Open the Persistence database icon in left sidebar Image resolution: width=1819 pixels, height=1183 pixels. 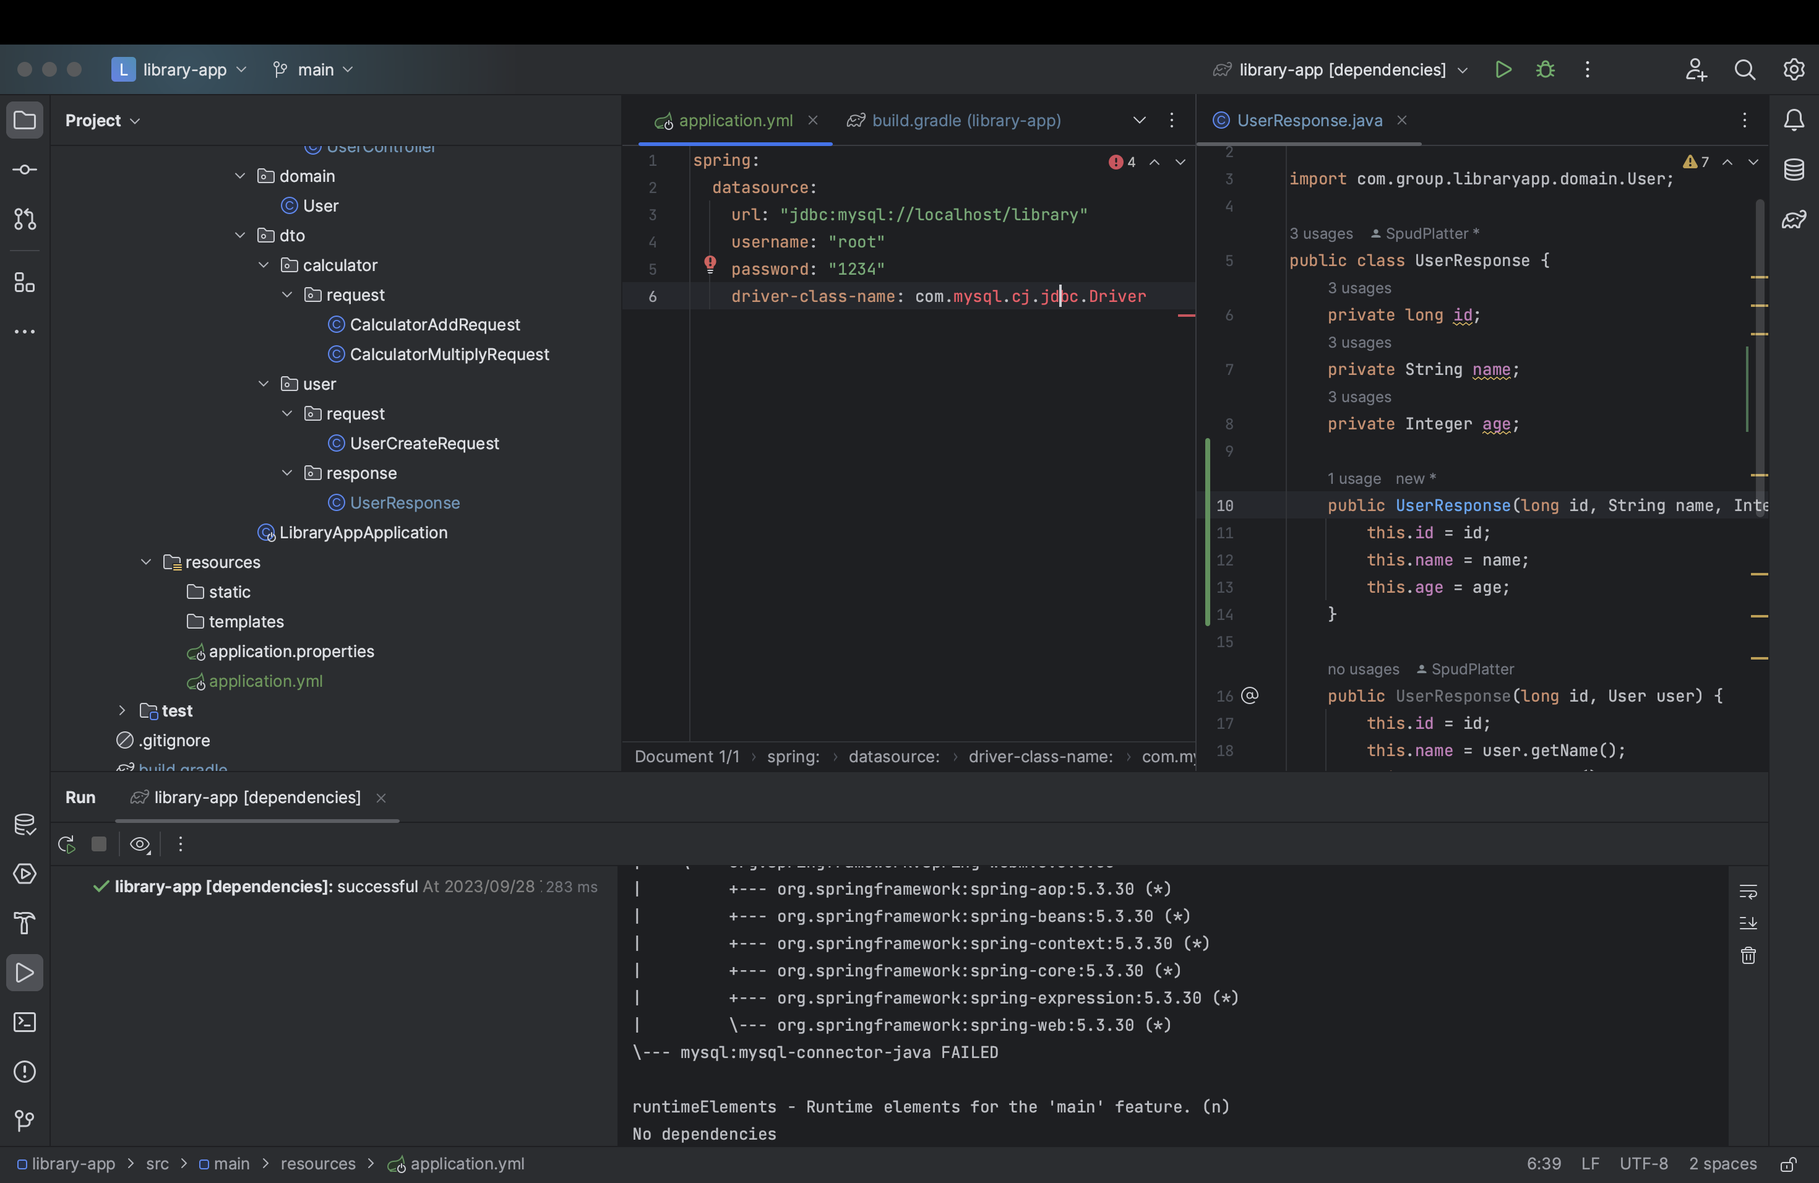coord(25,825)
